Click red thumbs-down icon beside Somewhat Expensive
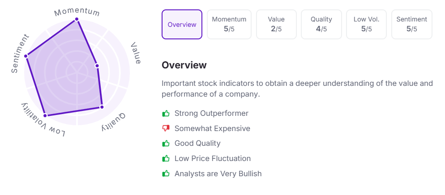Image resolution: width=445 pixels, height=195 pixels. 166,129
